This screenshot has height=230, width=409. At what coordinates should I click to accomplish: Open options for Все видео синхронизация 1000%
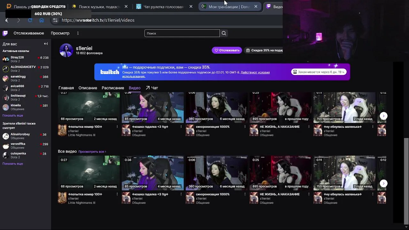[x=245, y=194]
